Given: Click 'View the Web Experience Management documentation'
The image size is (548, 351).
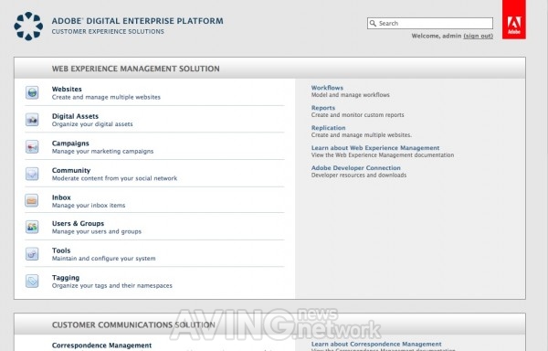Looking at the screenshot, I should click(x=383, y=154).
